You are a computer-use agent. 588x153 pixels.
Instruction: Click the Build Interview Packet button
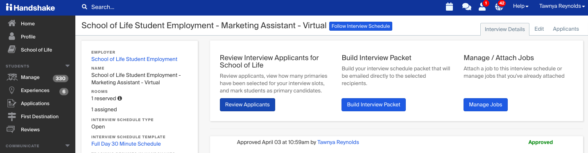[x=374, y=105]
